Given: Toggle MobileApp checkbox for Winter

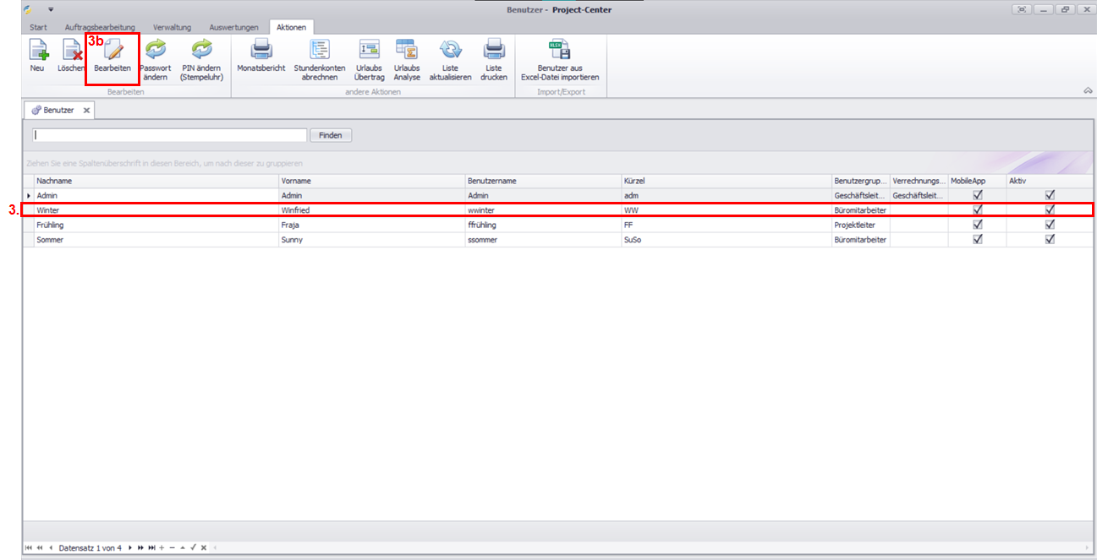Looking at the screenshot, I should (978, 209).
